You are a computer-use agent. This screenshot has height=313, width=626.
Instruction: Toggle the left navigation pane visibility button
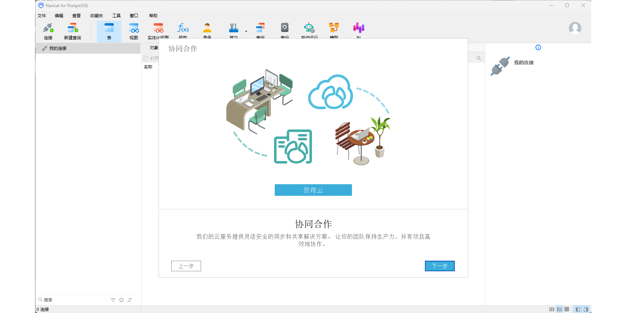click(578, 309)
